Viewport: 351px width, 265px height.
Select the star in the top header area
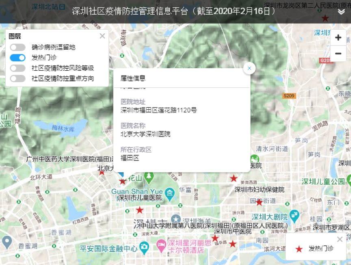point(325,18)
